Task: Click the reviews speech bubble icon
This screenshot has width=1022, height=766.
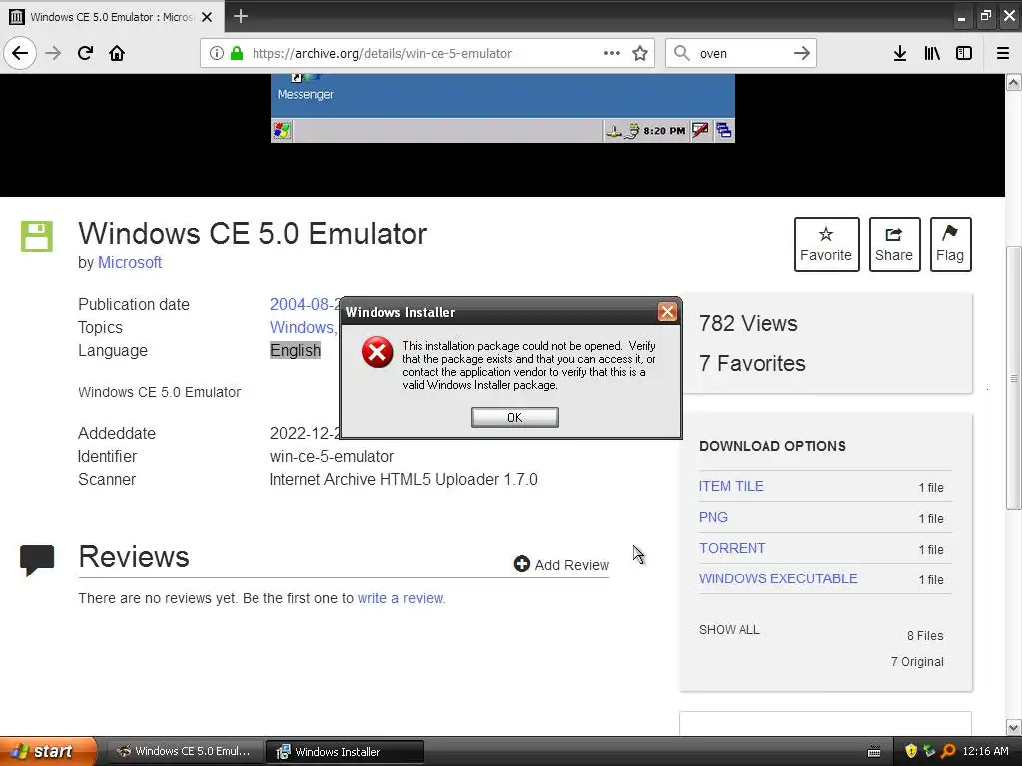Action: pyautogui.click(x=37, y=560)
